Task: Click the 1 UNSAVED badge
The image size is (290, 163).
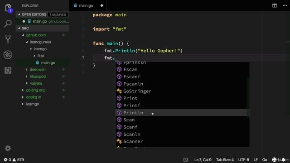Action: coord(58,14)
